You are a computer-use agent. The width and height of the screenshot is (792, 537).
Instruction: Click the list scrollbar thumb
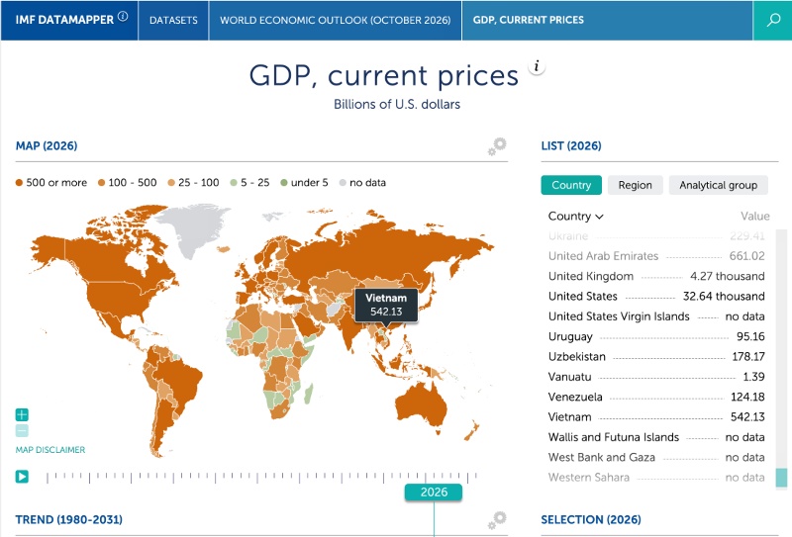point(781,478)
